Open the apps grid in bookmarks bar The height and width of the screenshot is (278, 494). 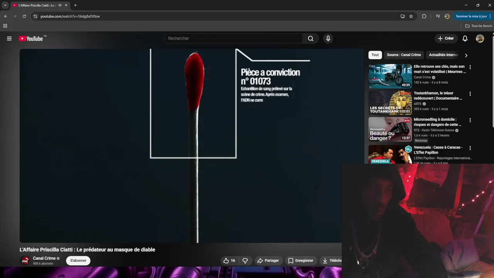pos(5,26)
